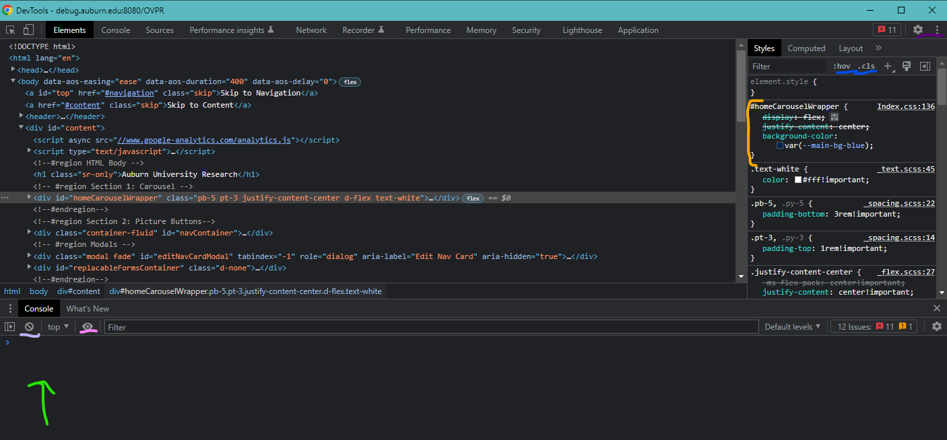The image size is (947, 440).
Task: Expand the replacableFormsContainer div
Action: point(29,267)
